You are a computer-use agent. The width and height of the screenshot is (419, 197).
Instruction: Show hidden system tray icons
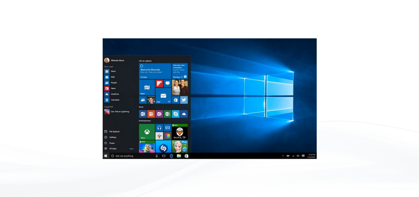pyautogui.click(x=283, y=156)
